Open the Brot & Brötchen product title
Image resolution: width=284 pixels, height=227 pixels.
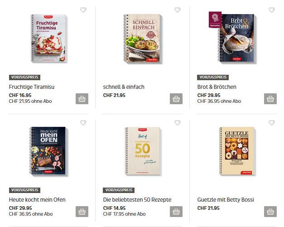tap(217, 87)
